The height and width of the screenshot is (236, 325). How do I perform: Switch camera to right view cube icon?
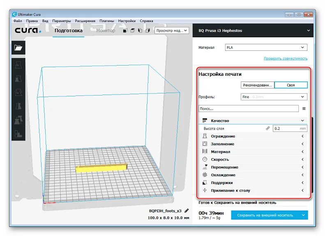pyautogui.click(x=148, y=31)
